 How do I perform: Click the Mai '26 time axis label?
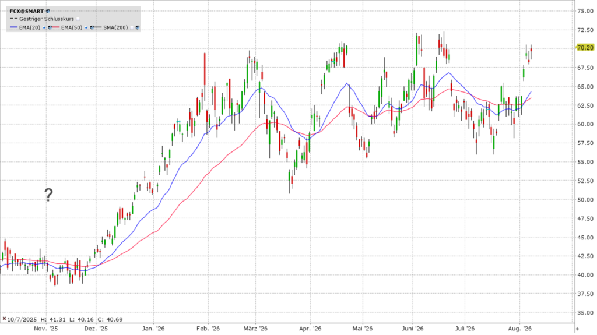363,329
